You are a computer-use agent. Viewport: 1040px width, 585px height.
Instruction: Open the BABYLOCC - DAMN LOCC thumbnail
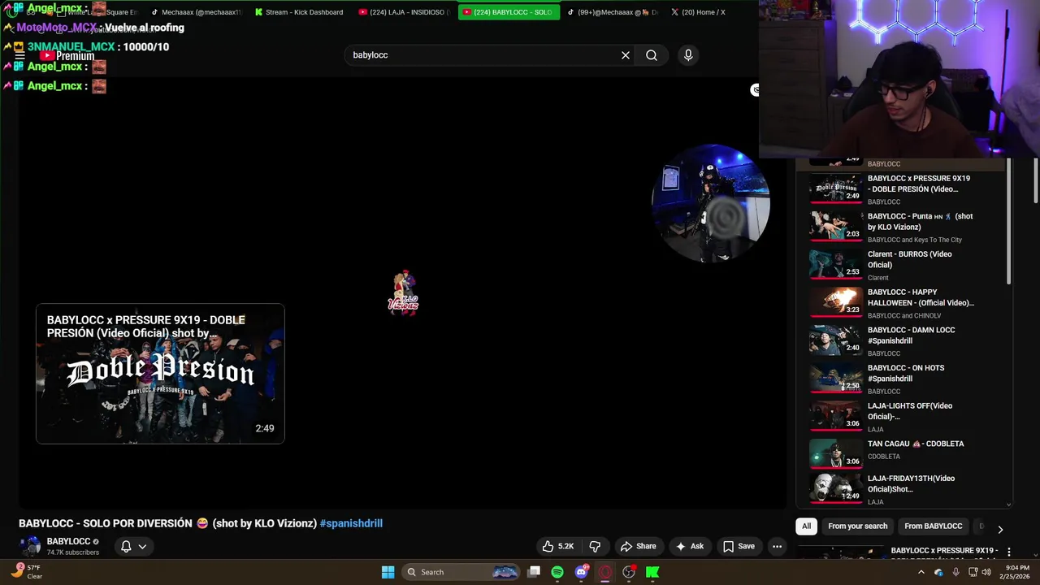click(835, 341)
